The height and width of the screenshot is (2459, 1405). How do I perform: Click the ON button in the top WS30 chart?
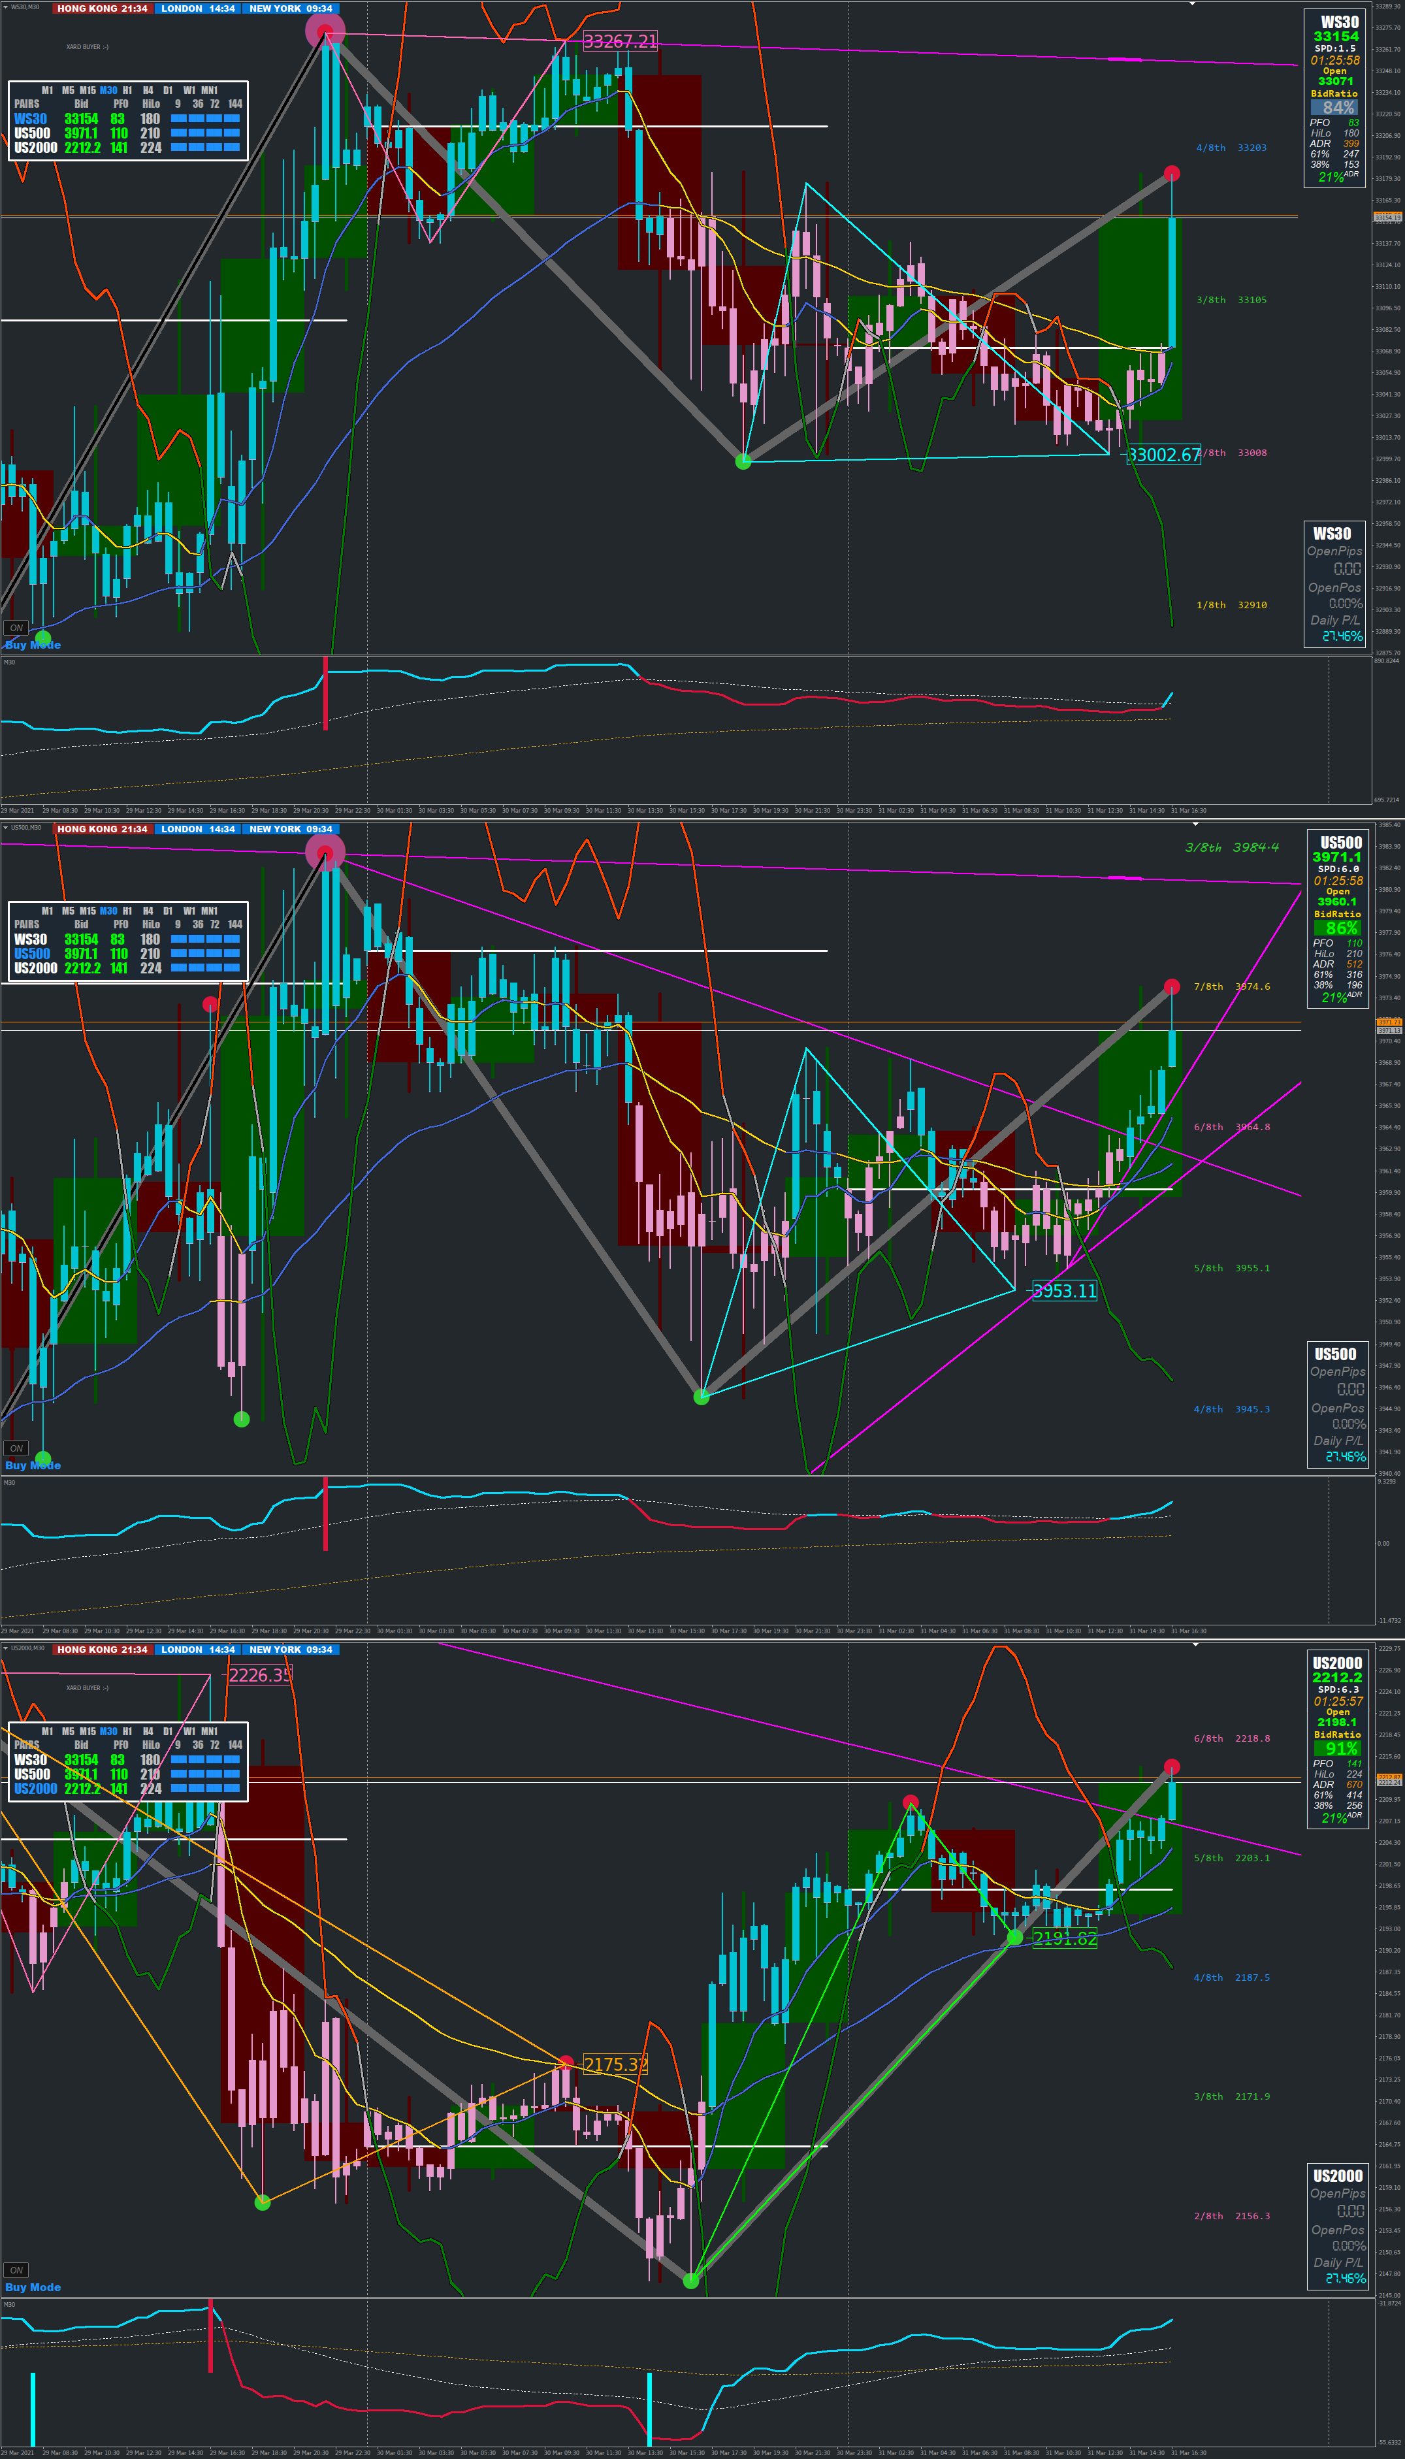16,627
